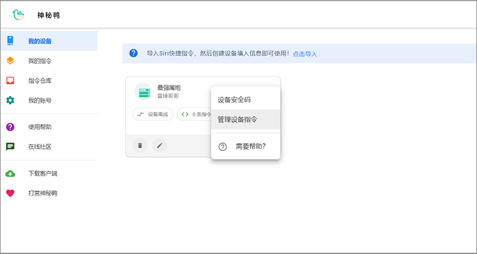The height and width of the screenshot is (254, 477).
Task: Edit the device using the pencil icon
Action: 159,145
